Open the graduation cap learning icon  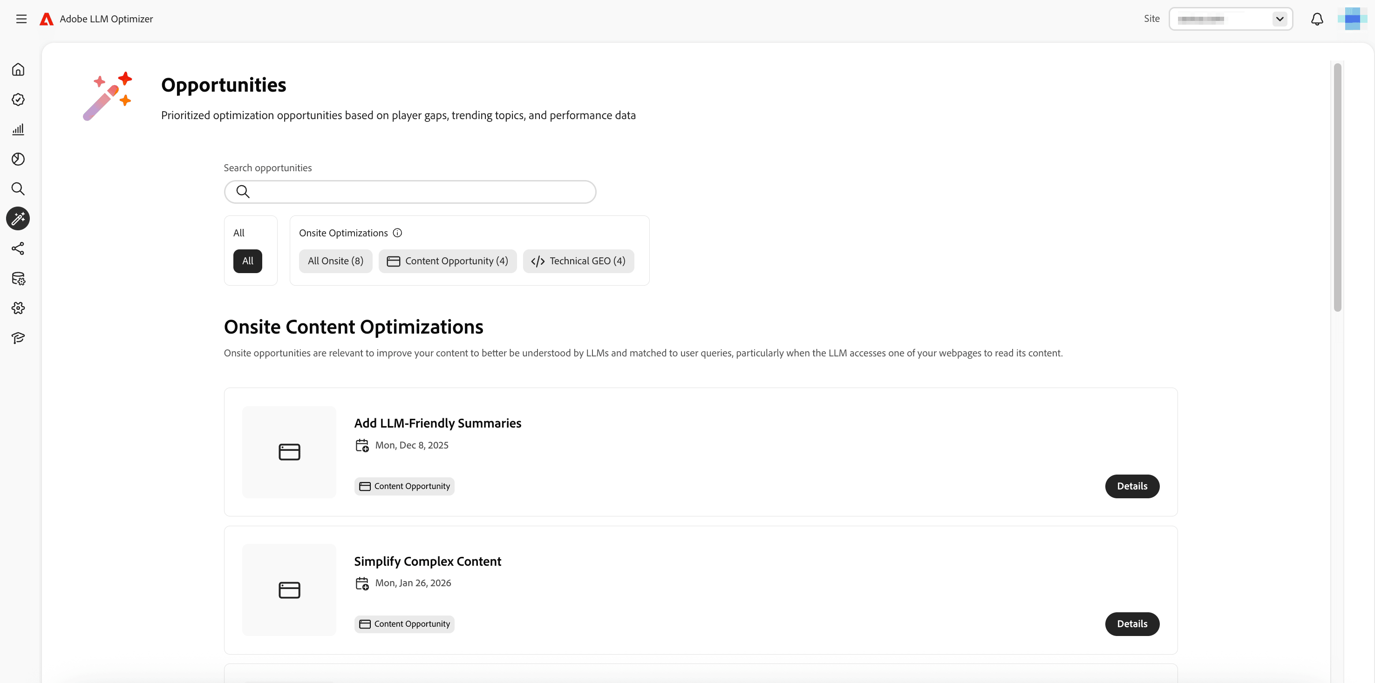pos(18,338)
